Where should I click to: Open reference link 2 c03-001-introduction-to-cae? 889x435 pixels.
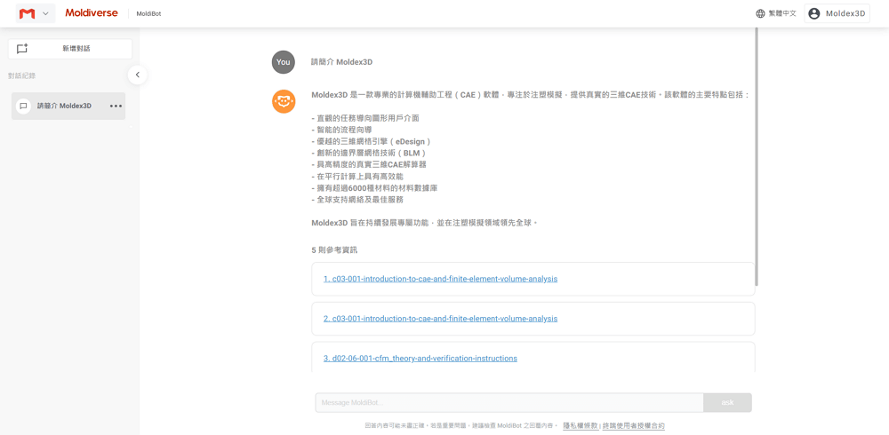(441, 319)
